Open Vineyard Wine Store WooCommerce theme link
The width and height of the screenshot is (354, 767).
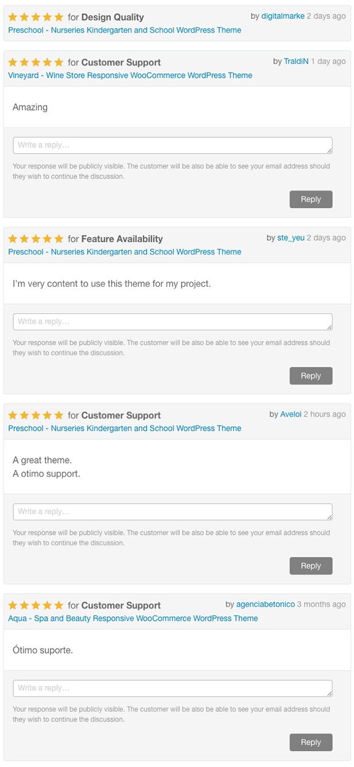(x=130, y=75)
